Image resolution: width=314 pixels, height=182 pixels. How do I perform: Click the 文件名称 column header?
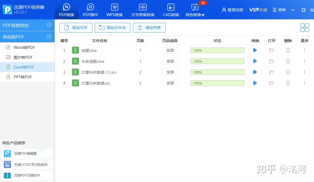pos(99,41)
